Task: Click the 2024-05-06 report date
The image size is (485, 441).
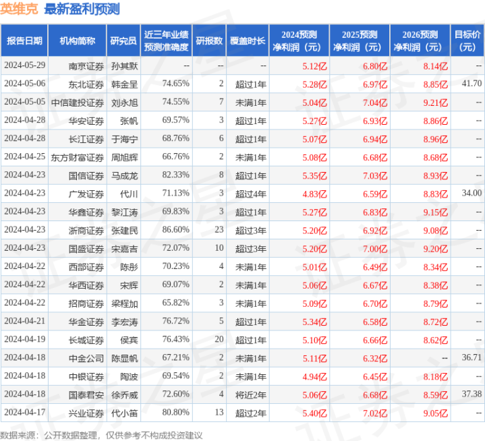Action: point(25,83)
